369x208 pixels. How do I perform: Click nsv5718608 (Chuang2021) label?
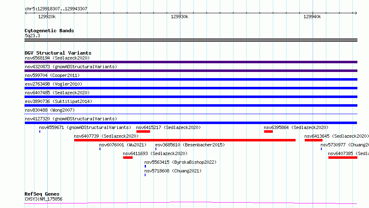coord(173,171)
